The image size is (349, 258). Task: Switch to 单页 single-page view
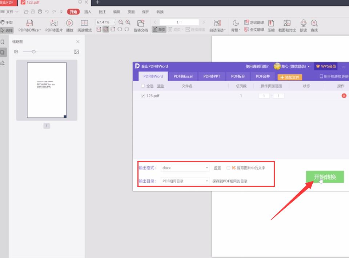pyautogui.click(x=159, y=29)
